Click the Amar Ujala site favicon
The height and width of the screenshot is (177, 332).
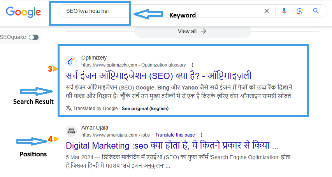coord(71,131)
